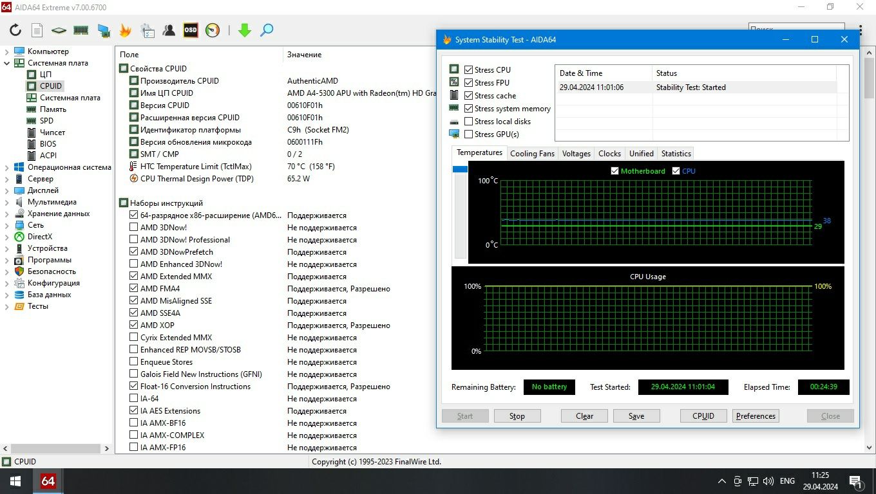Expand the Мультимедиа tree node

(7, 202)
